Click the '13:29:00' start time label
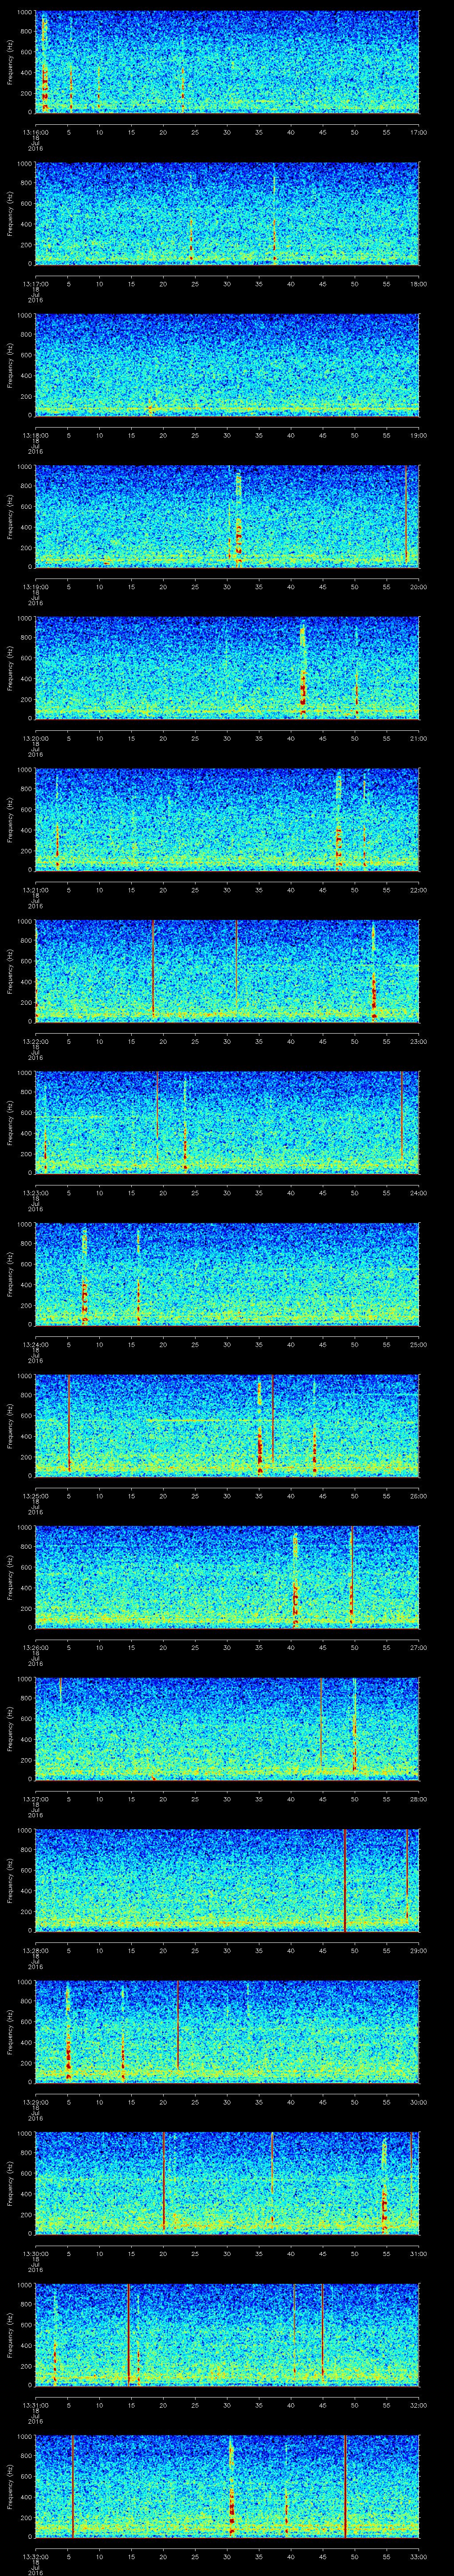The width and height of the screenshot is (454, 2576). (x=35, y=2102)
